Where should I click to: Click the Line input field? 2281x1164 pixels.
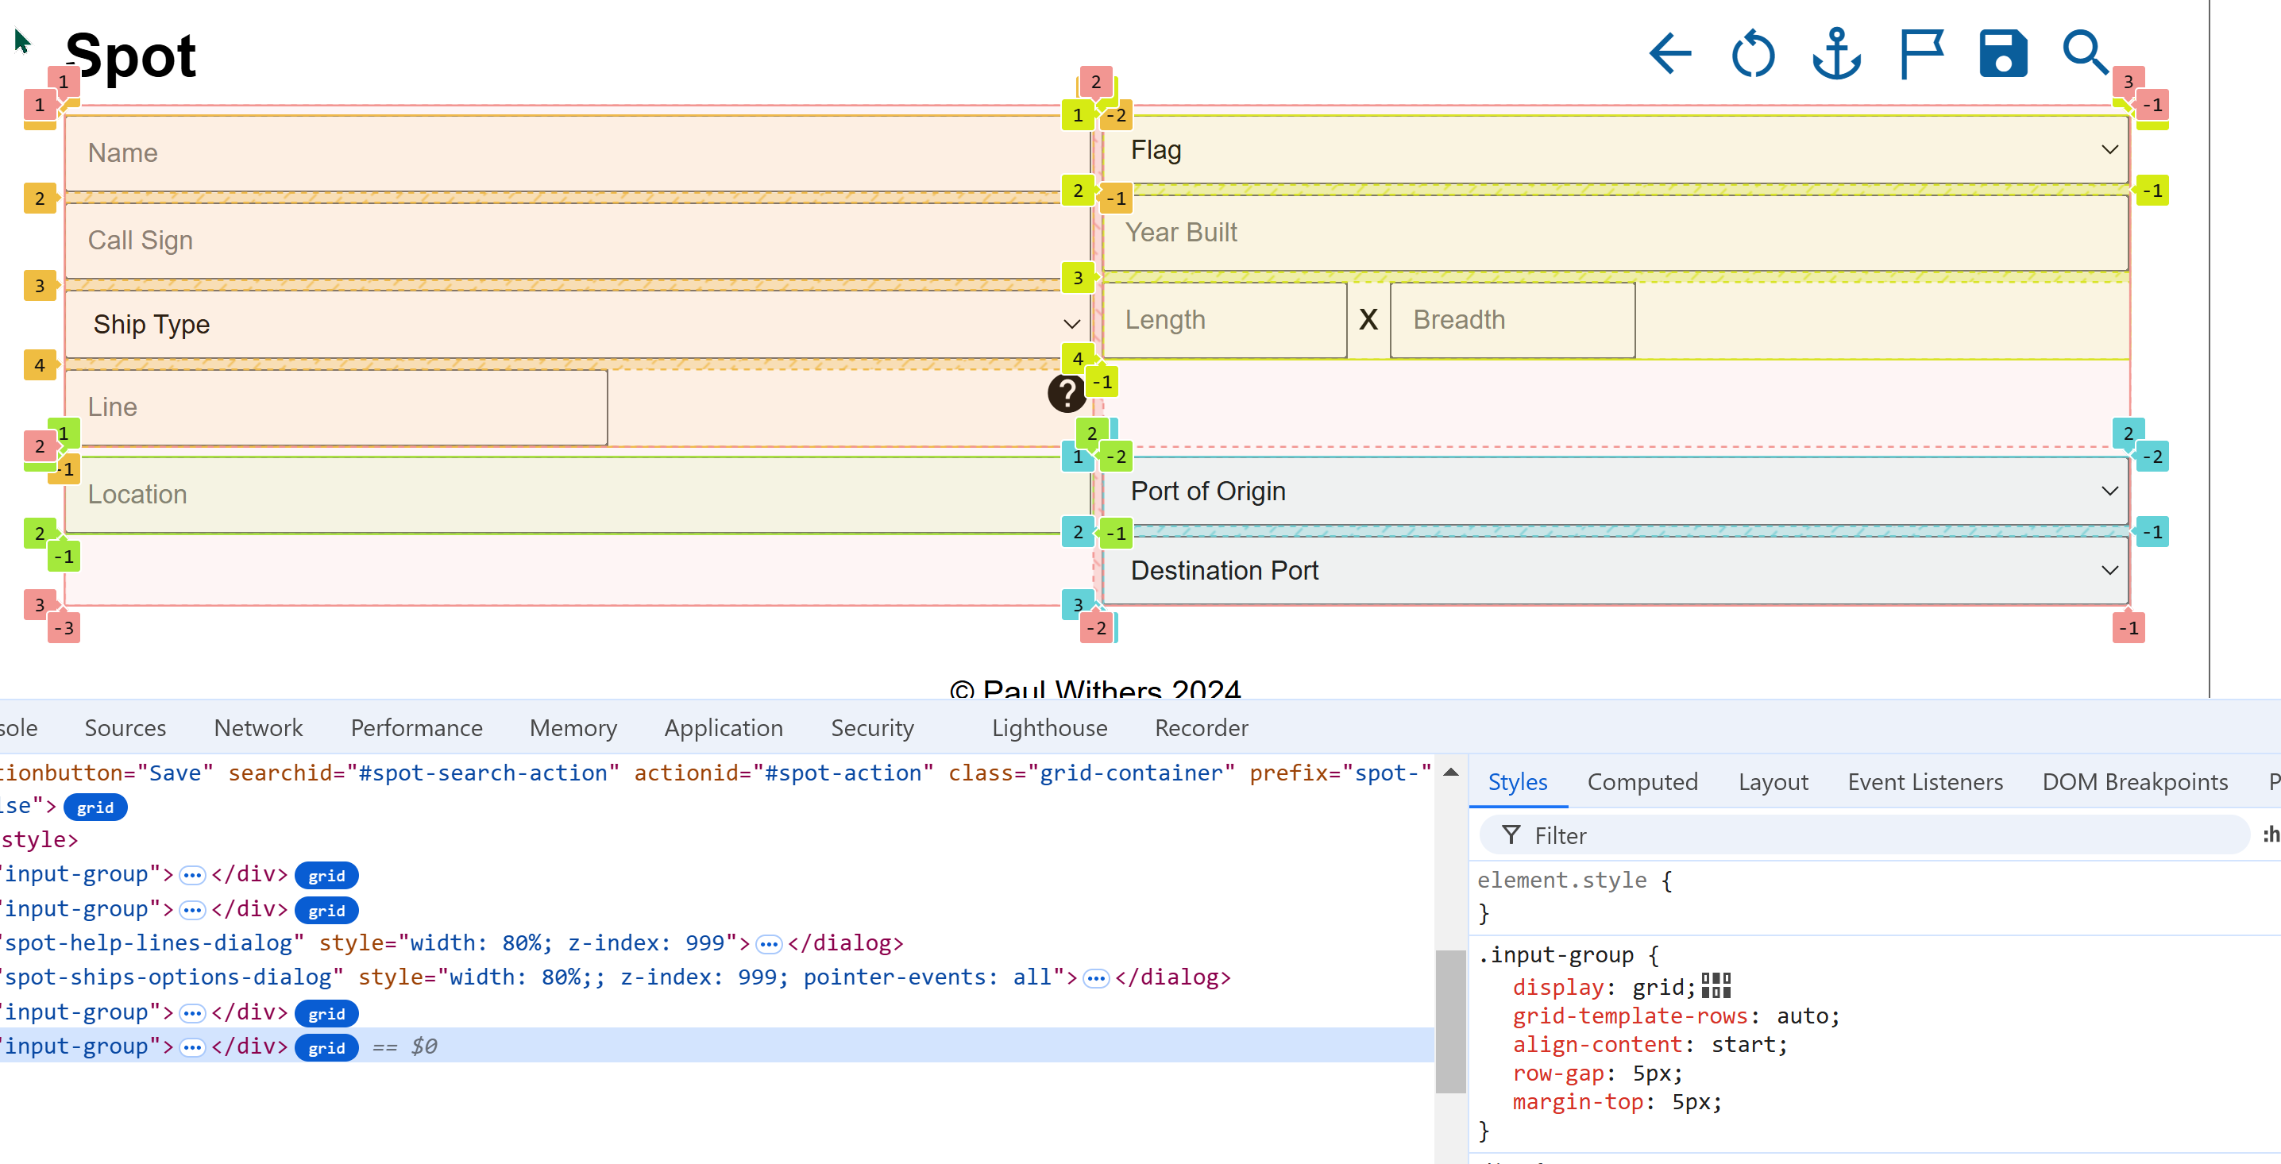point(337,407)
